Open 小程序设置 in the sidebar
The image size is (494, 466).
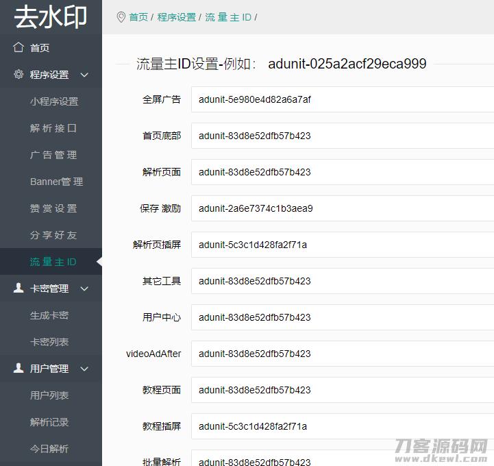pos(54,101)
